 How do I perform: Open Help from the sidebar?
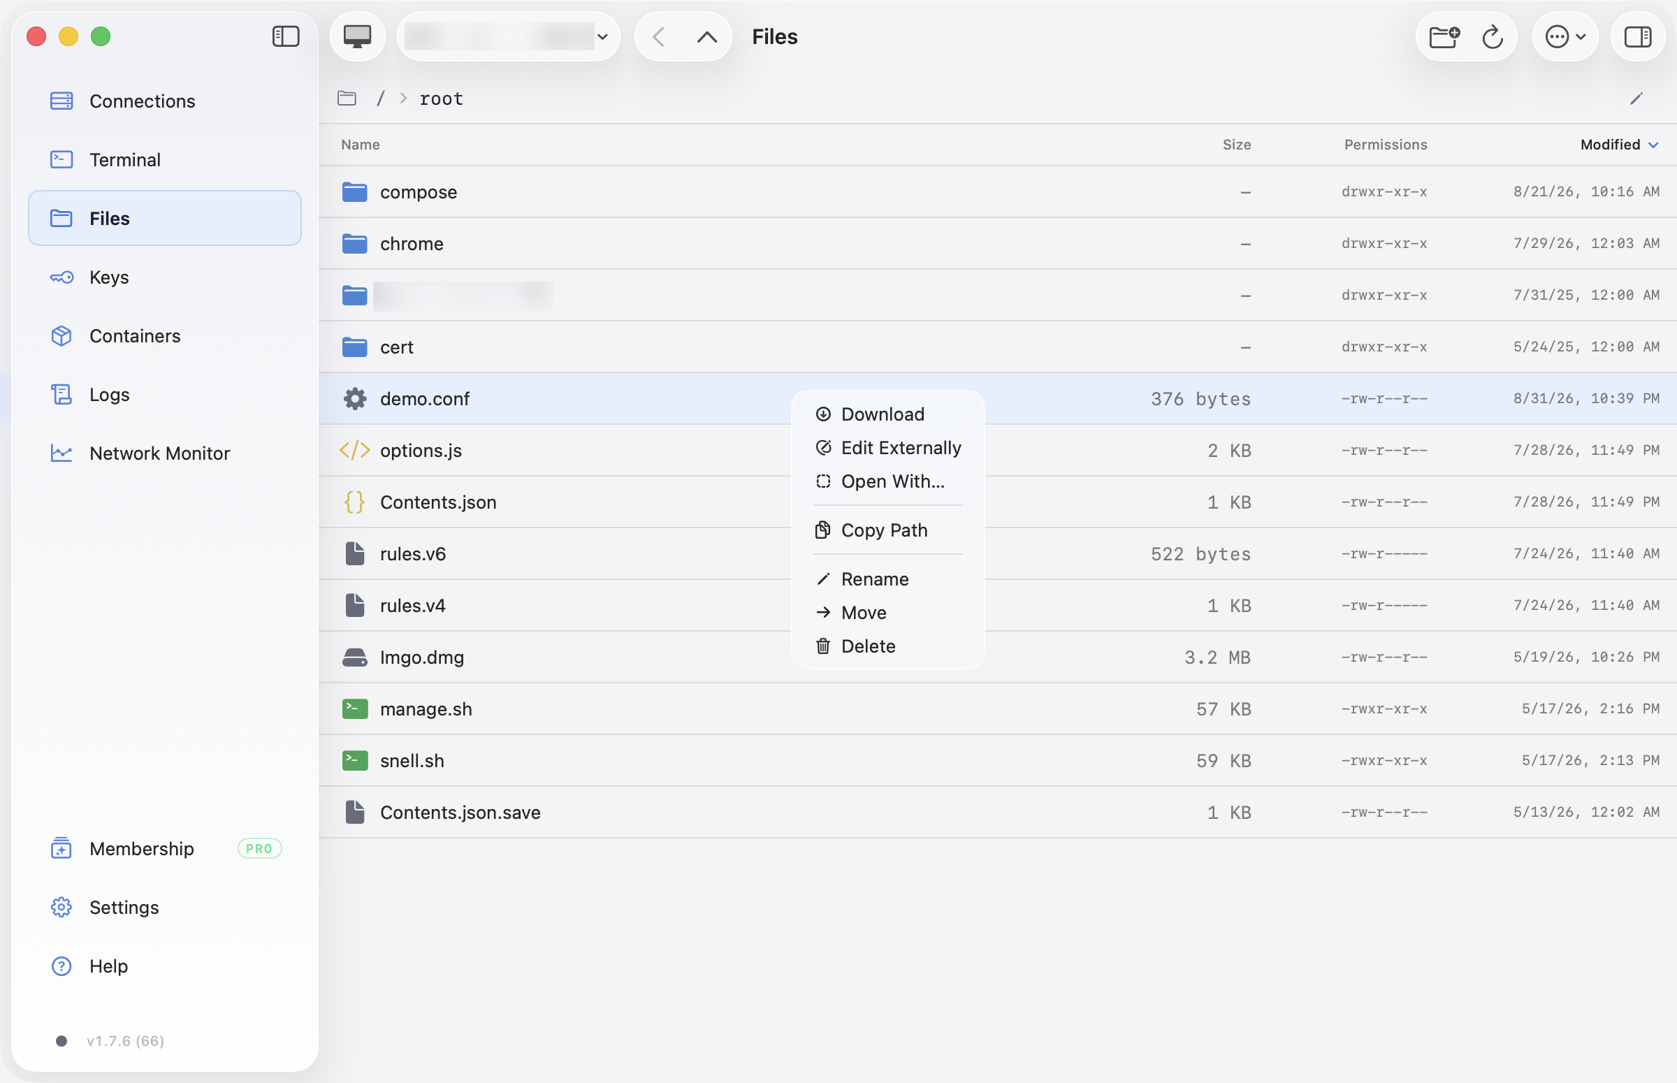[x=165, y=966]
